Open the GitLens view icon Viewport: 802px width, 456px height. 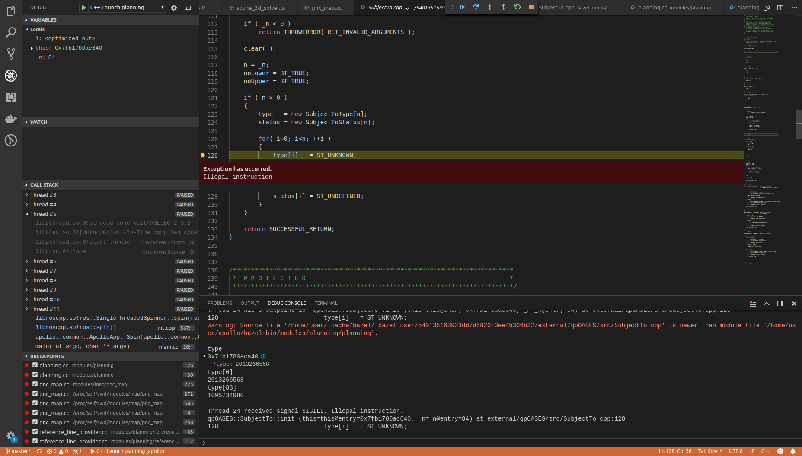click(x=11, y=140)
